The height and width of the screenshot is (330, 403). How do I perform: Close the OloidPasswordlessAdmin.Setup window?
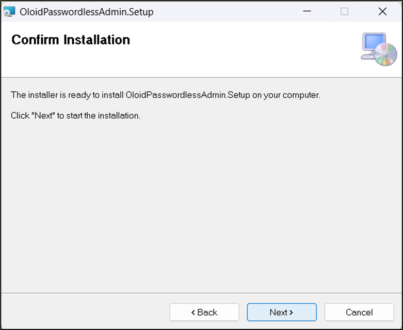[382, 11]
